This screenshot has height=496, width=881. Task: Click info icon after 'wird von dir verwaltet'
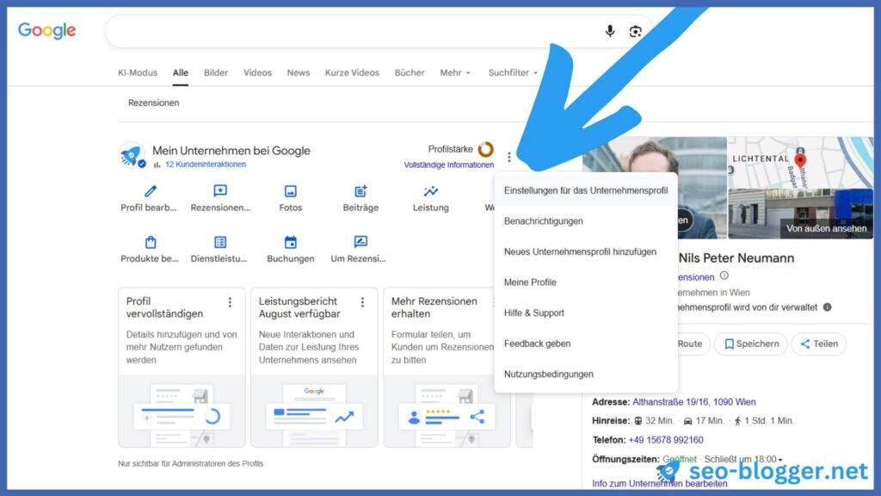coord(827,307)
